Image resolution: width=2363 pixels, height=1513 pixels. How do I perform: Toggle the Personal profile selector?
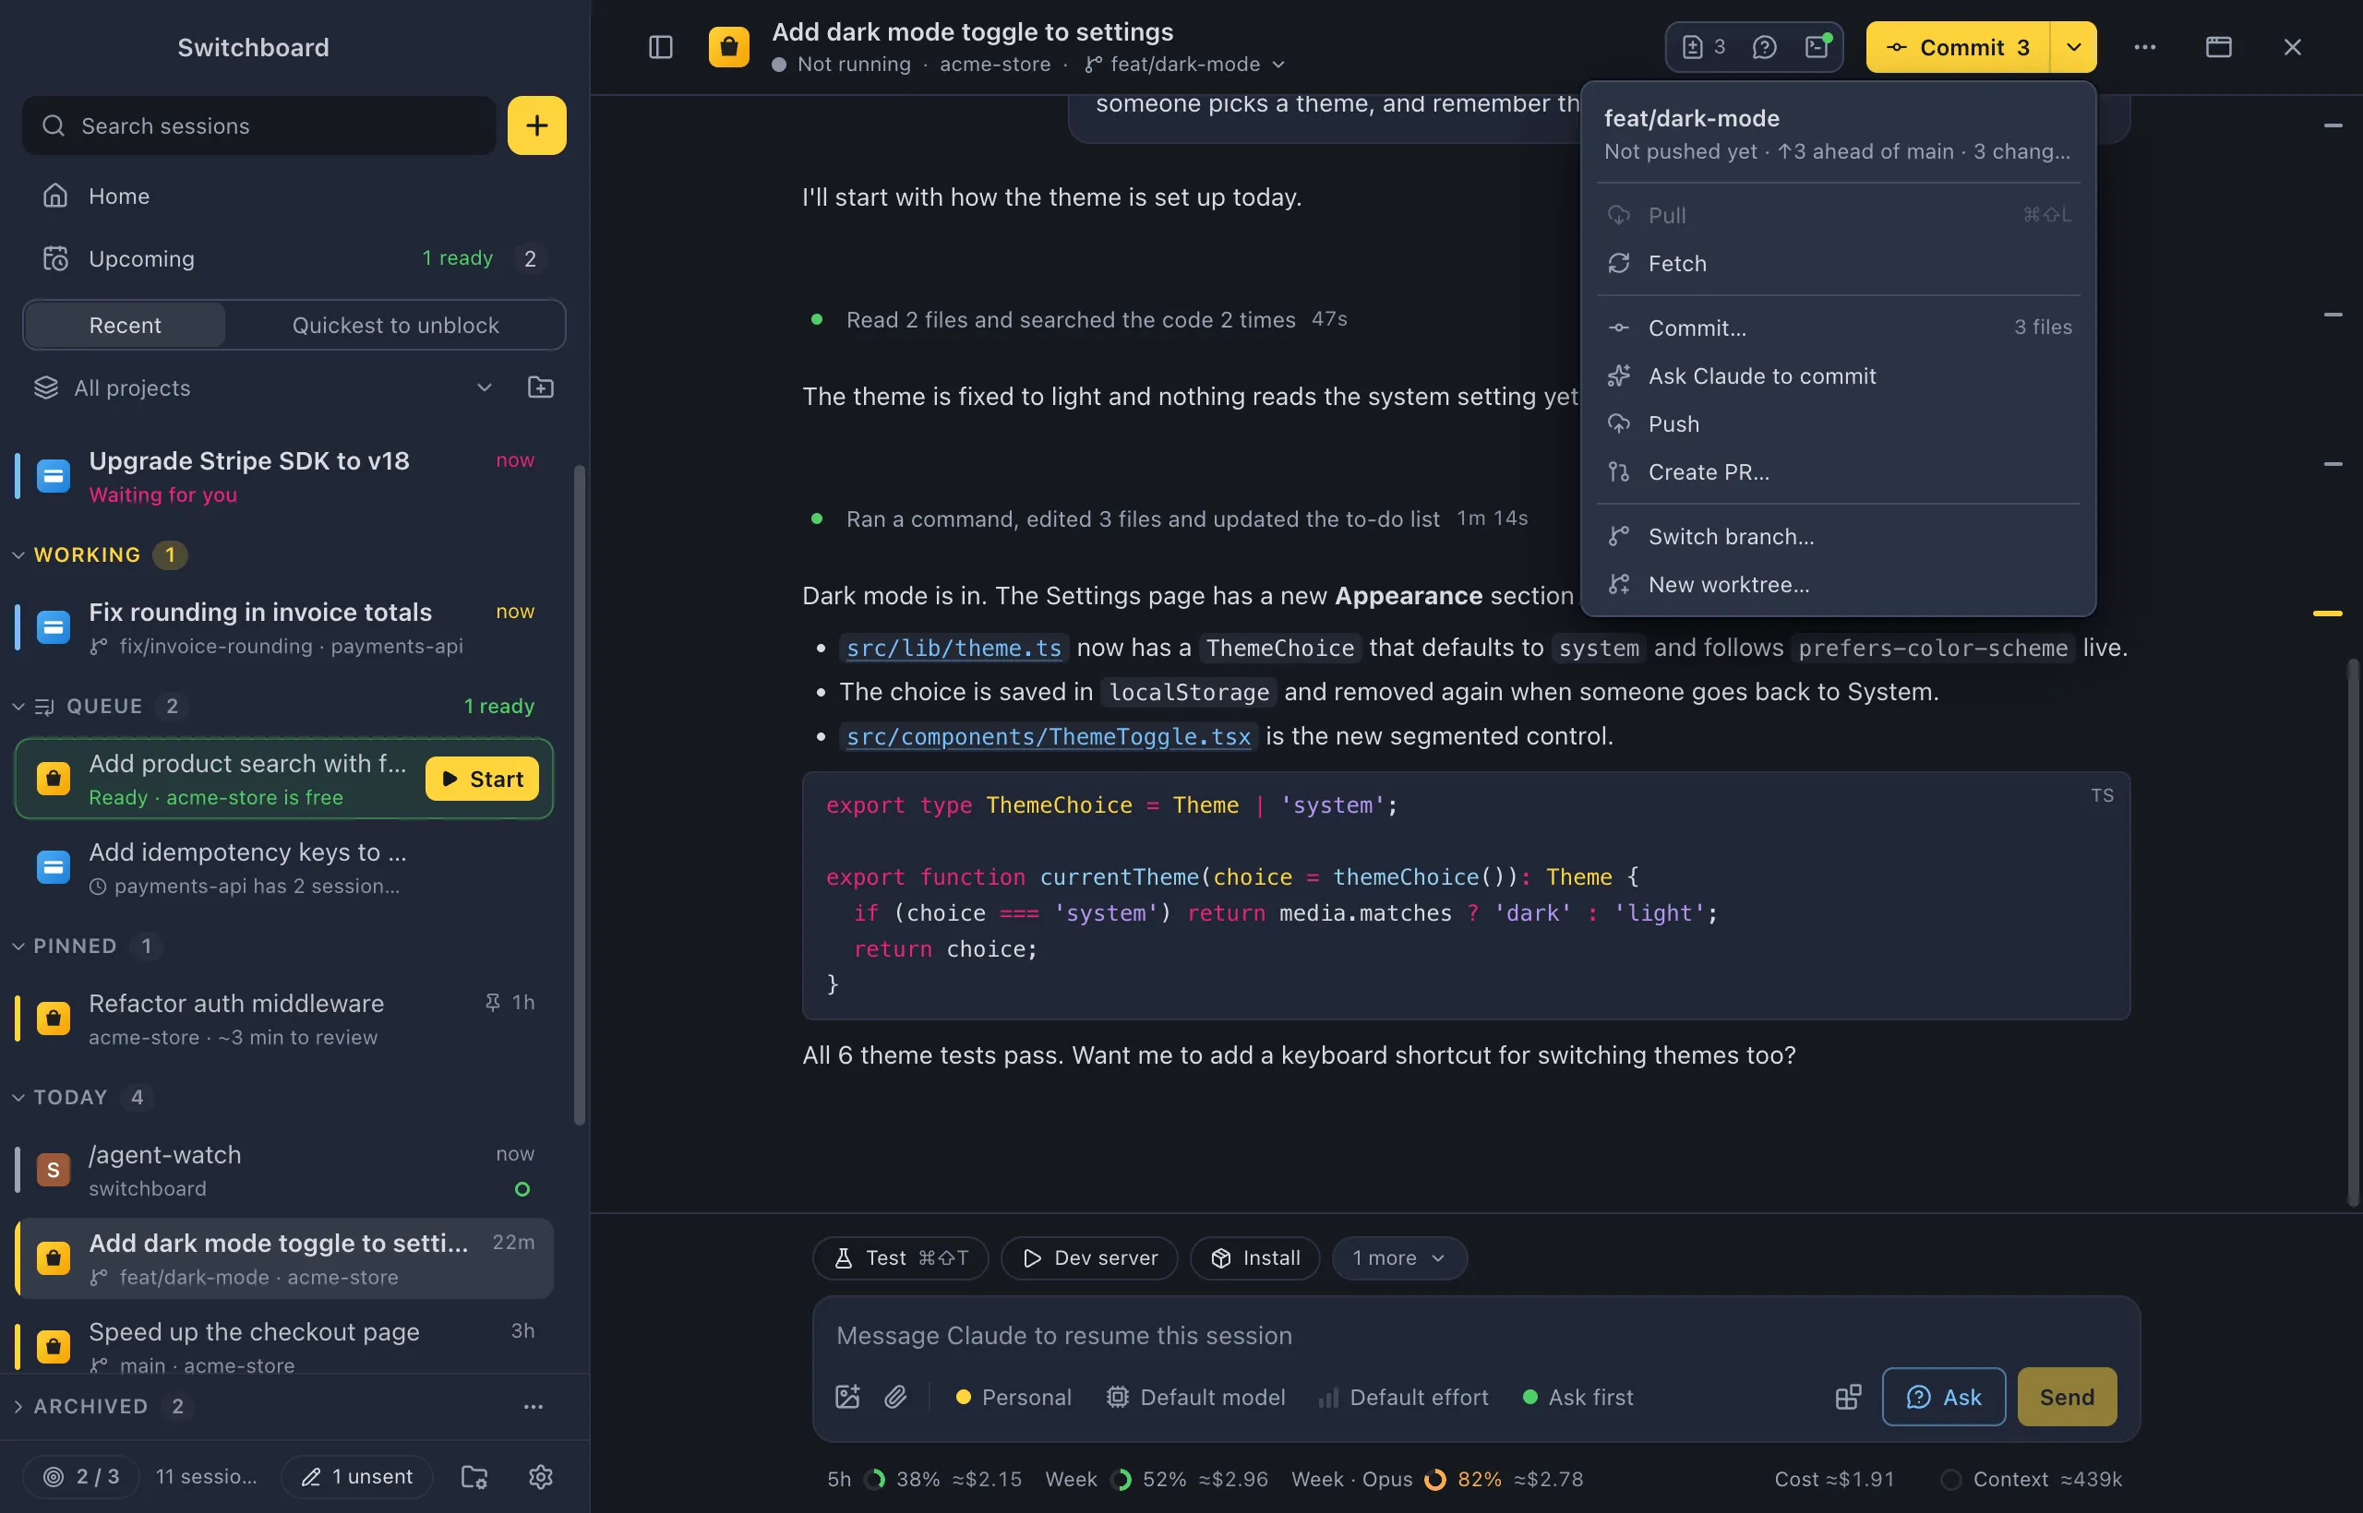1014,1396
